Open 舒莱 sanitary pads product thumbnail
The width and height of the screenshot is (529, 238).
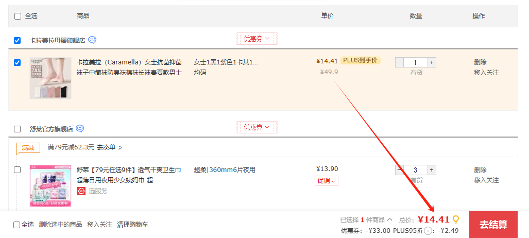[50, 186]
